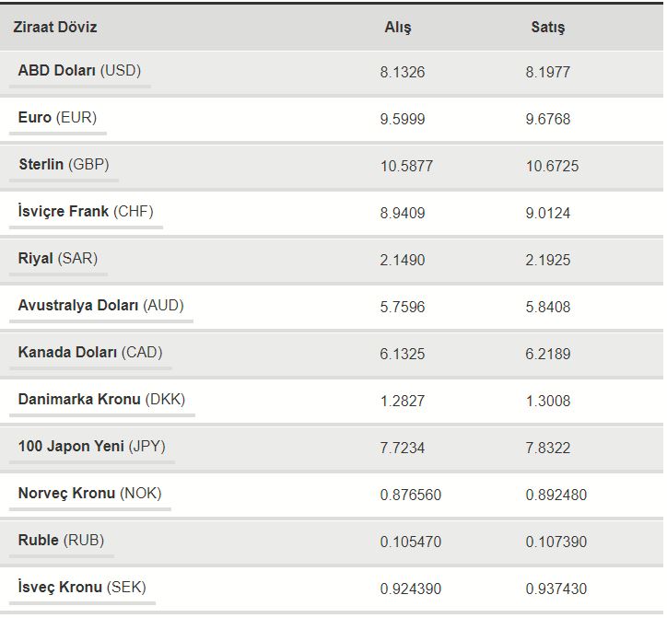Select the Sterlin selling value 10.6725
667x618 pixels.
[x=552, y=166]
